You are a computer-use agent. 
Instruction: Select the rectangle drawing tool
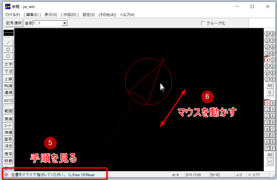(8, 49)
